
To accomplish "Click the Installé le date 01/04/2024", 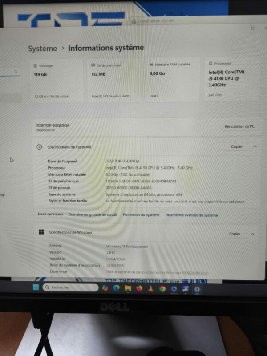I will coord(115,259).
